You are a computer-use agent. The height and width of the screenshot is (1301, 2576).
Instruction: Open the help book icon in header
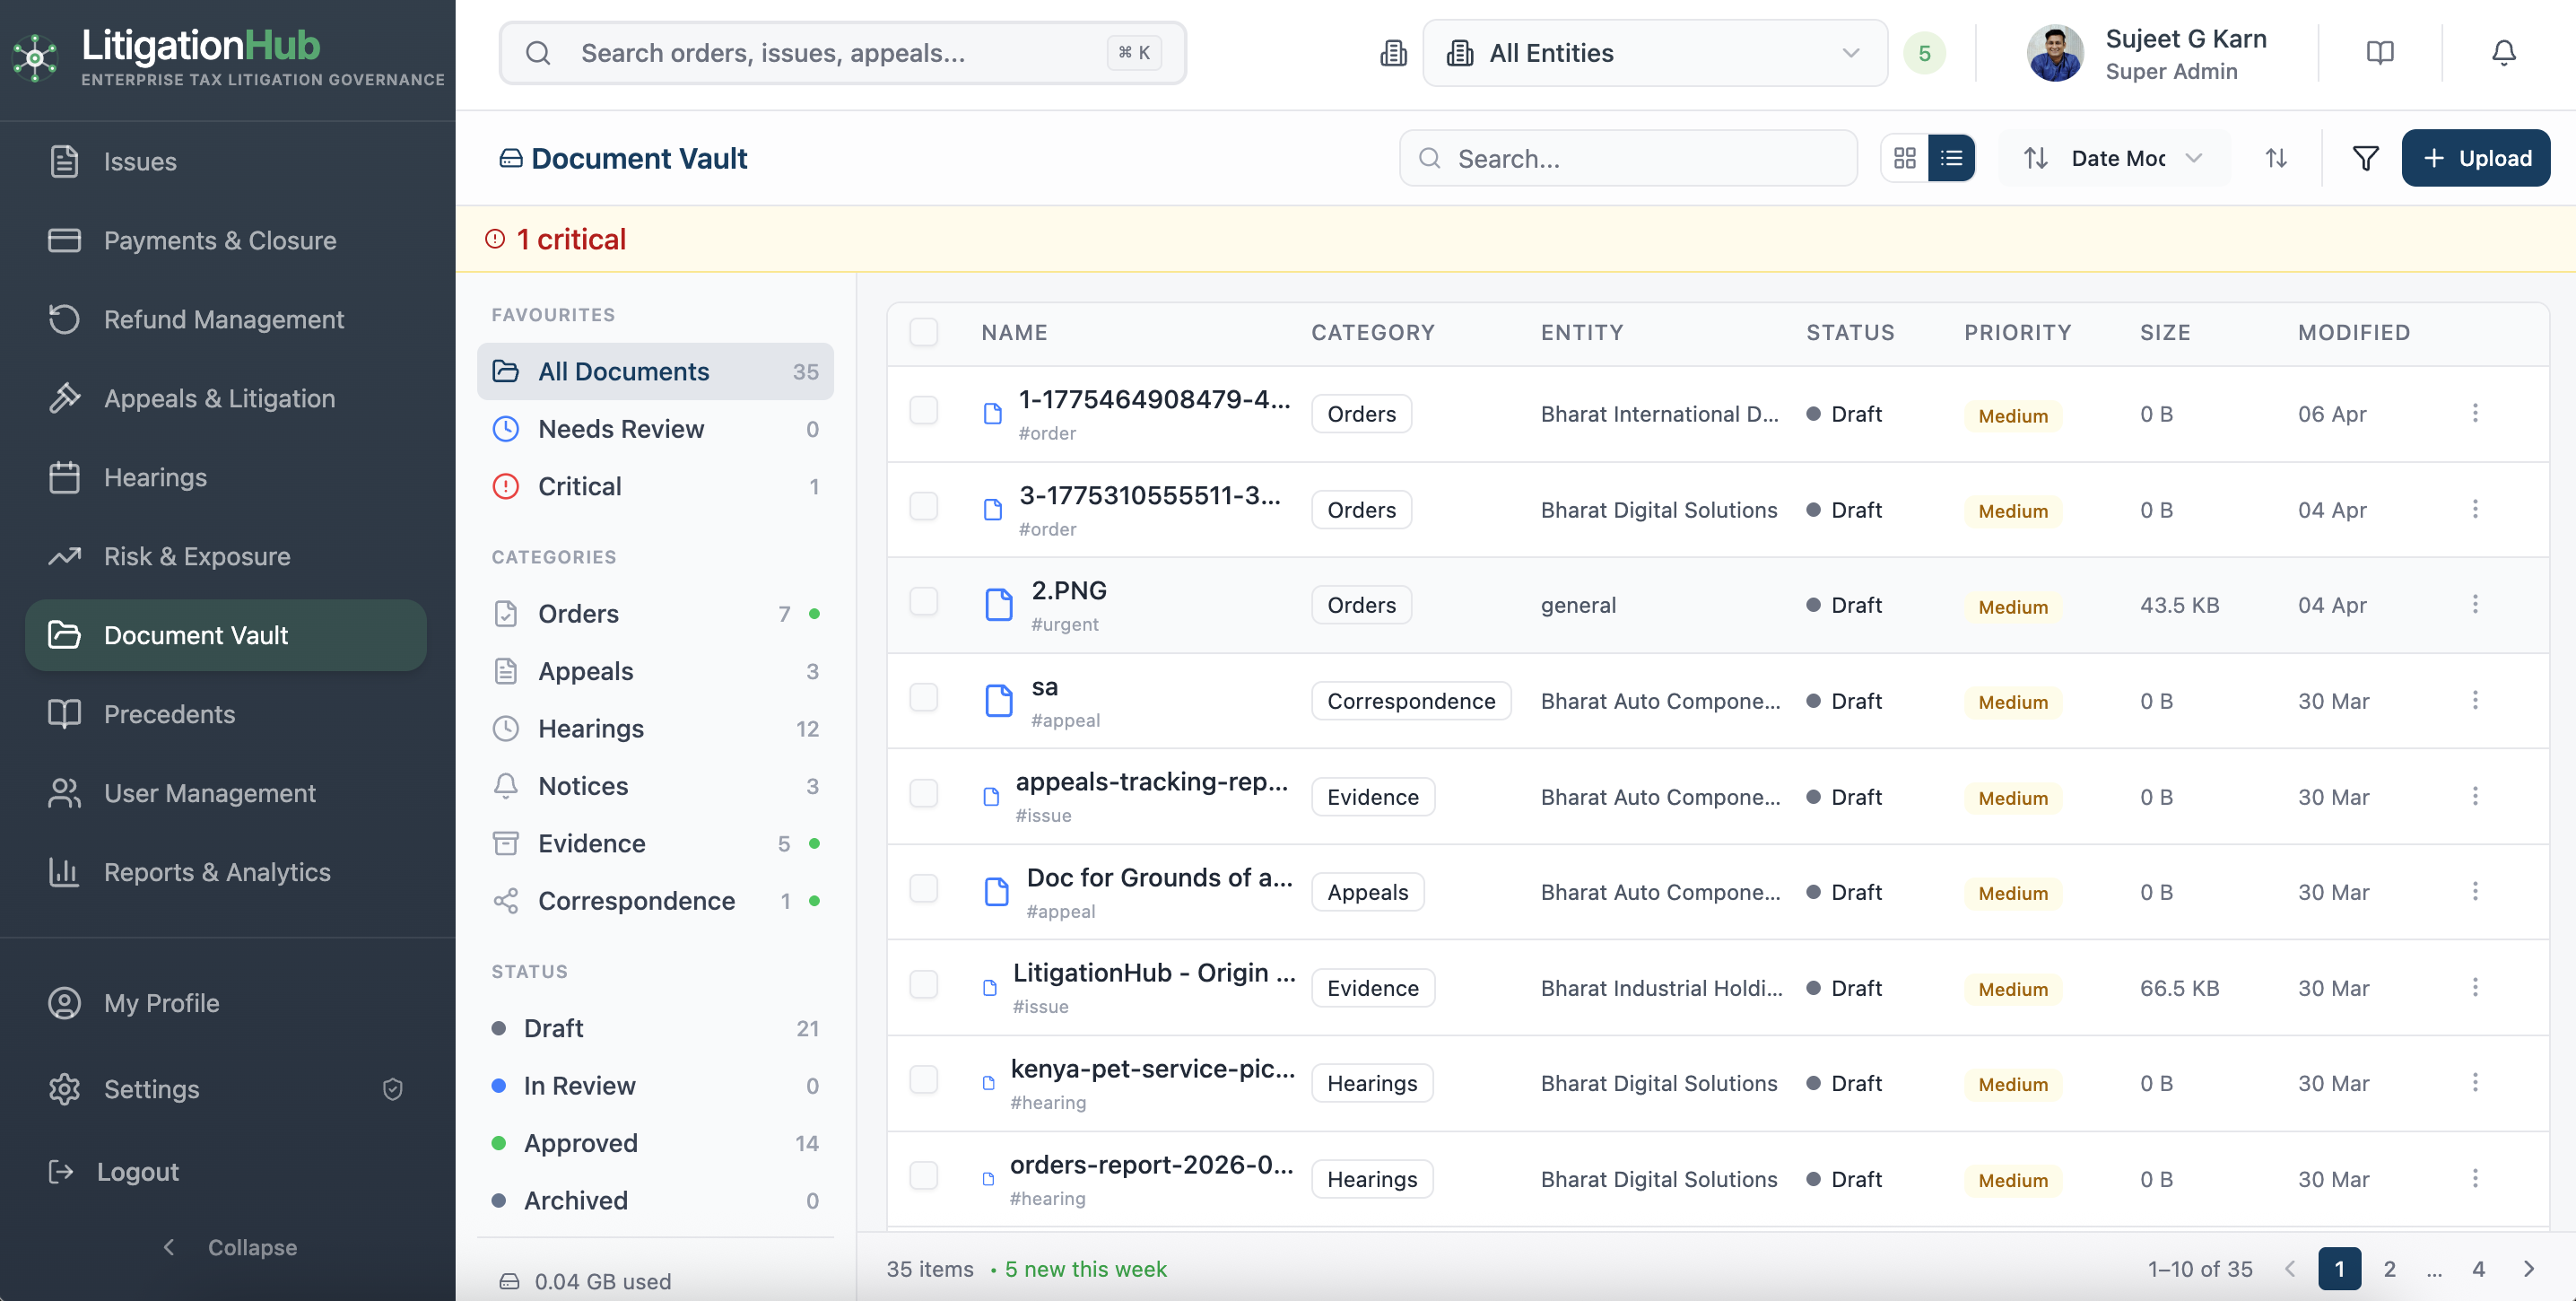[x=2380, y=53]
